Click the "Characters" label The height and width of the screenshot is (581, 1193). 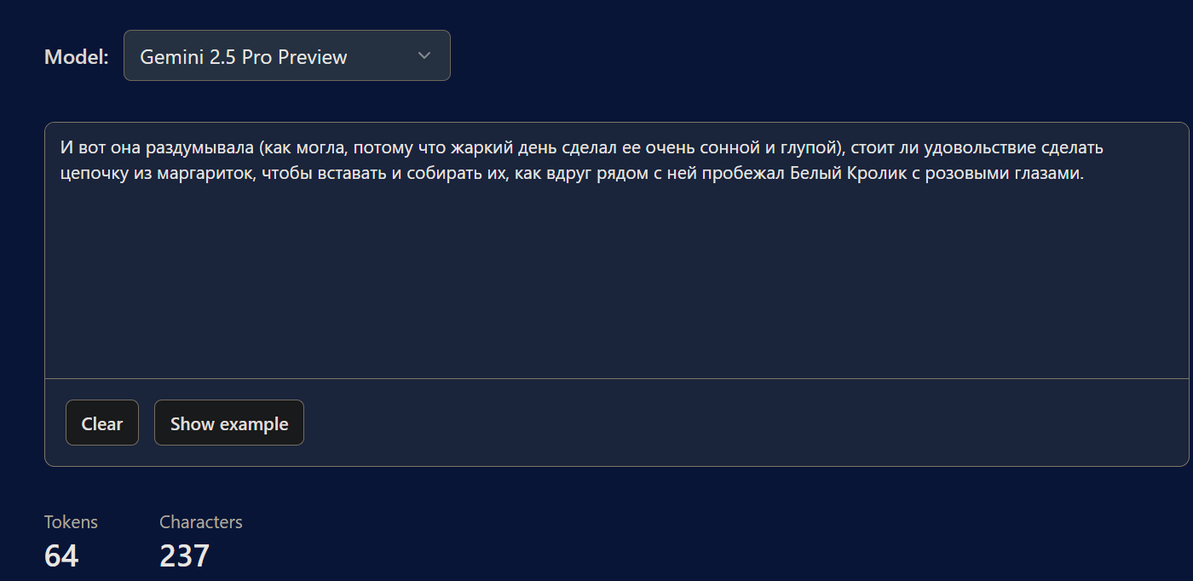(201, 522)
